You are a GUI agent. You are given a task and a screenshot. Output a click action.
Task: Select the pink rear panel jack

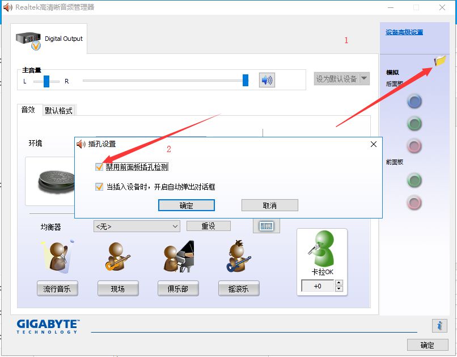coord(414,145)
